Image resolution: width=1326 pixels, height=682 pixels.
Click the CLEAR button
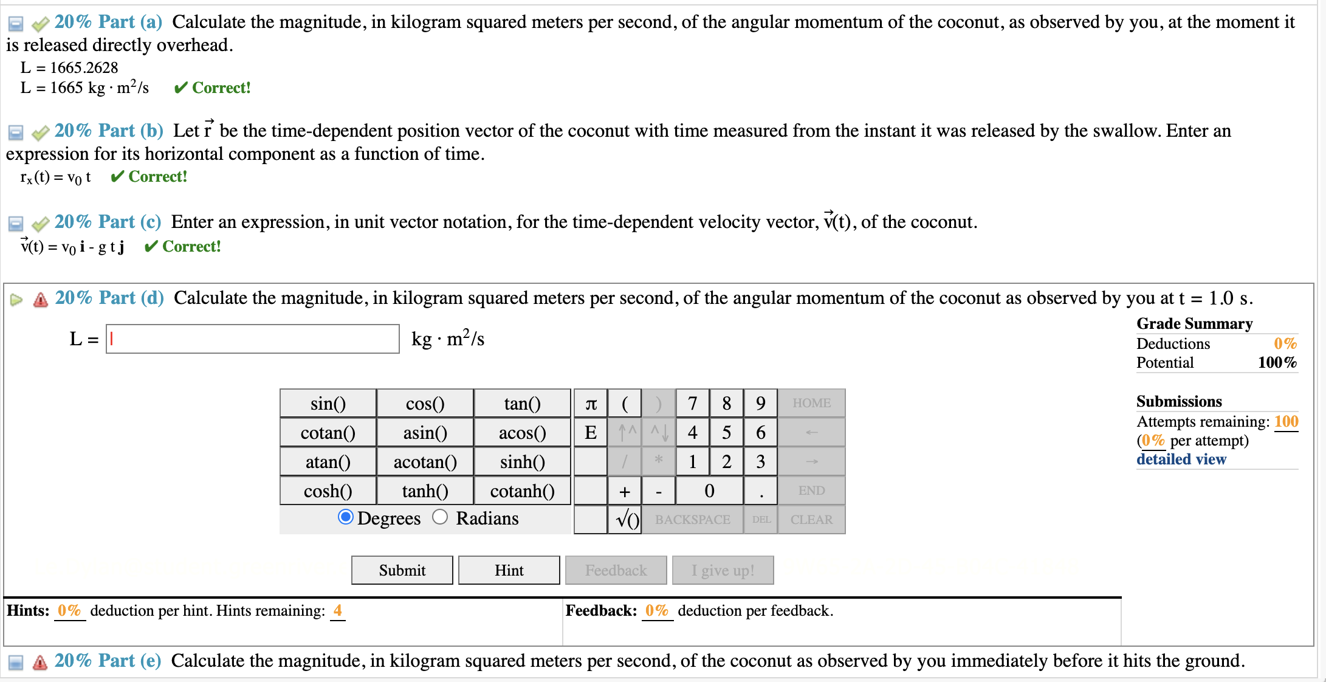pos(811,518)
